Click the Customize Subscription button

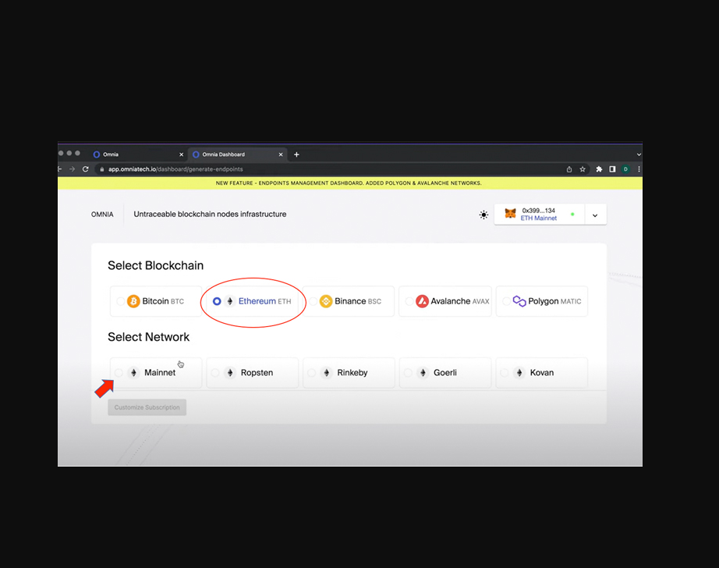pos(147,407)
